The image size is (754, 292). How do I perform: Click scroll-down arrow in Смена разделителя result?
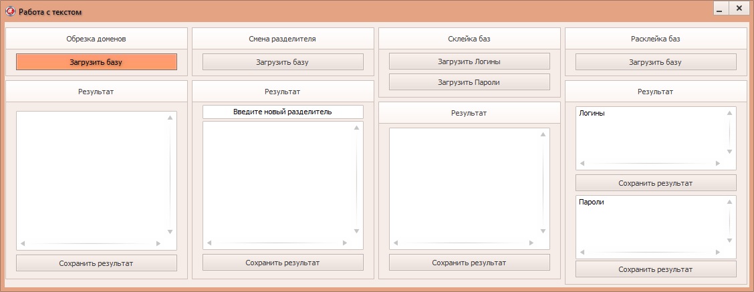pos(356,231)
